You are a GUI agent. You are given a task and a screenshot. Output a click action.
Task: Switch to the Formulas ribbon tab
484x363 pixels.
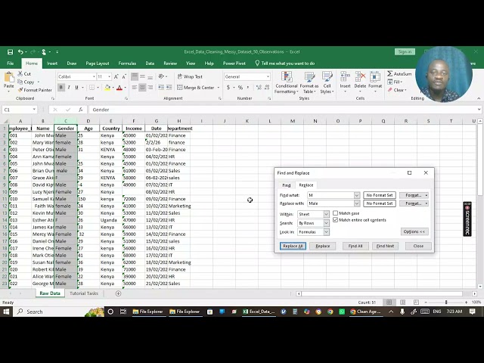click(127, 64)
